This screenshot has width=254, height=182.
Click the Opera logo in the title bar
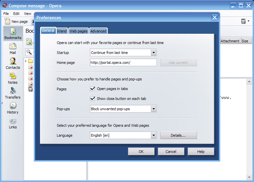[x=5, y=6]
